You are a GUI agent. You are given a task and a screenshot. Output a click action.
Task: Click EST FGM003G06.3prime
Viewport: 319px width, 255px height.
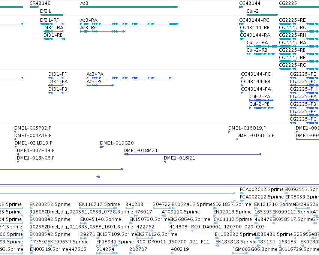(x=255, y=249)
